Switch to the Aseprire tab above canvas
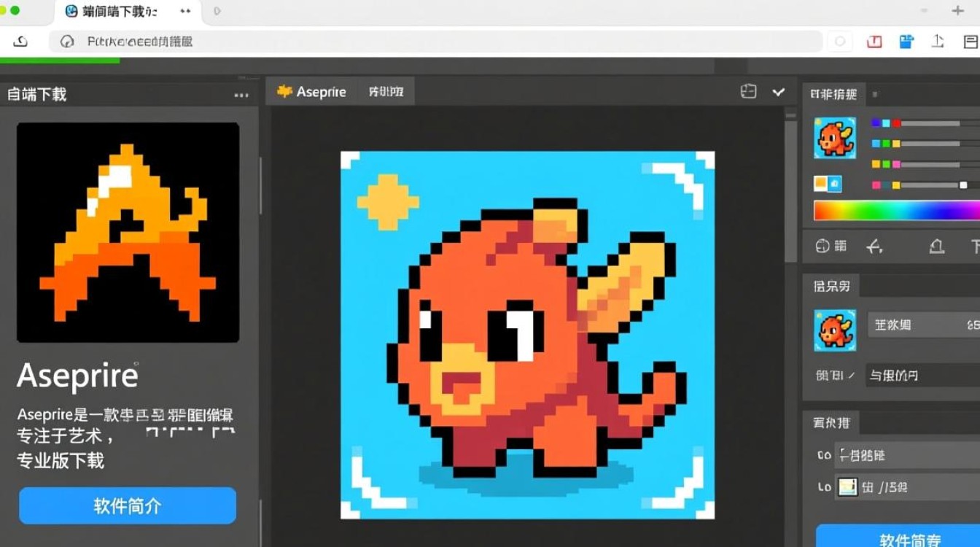 [x=312, y=92]
